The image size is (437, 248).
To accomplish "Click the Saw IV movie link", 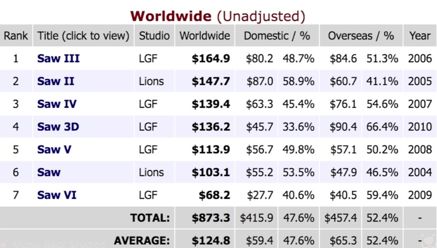I will point(57,104).
